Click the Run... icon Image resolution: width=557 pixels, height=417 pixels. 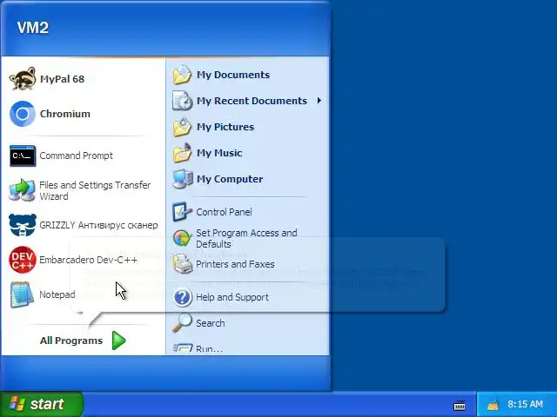pos(183,347)
